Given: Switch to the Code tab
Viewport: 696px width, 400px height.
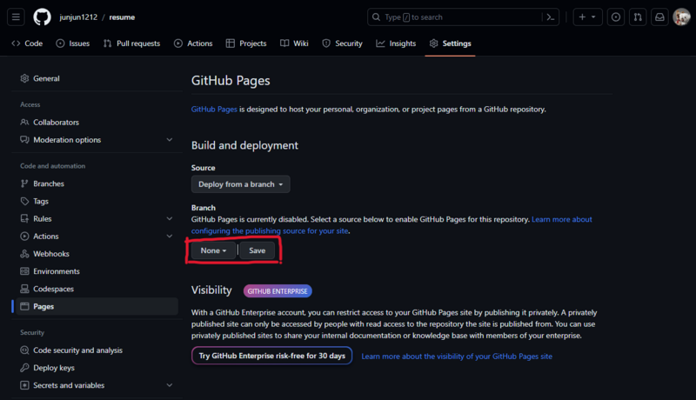Looking at the screenshot, I should click(27, 43).
